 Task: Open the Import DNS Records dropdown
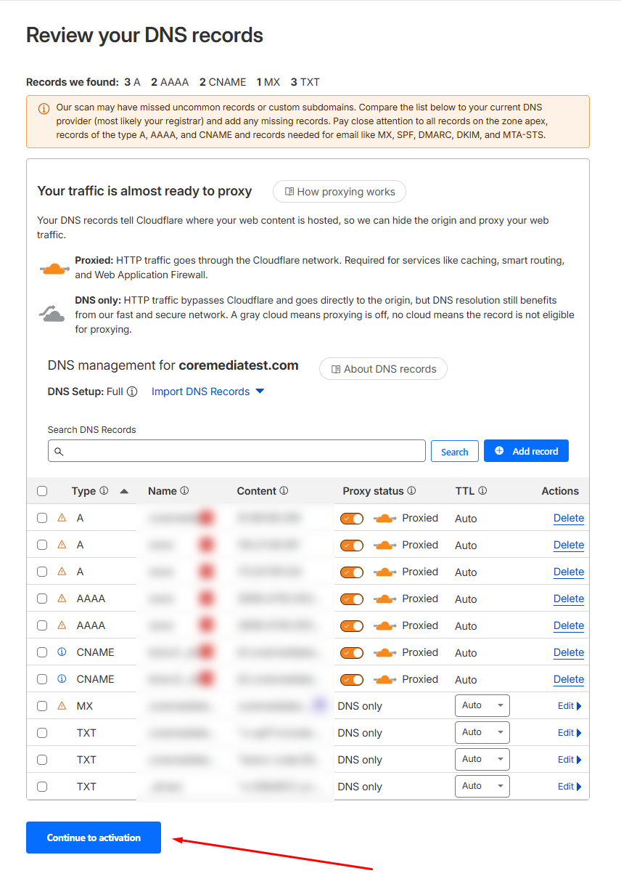pyautogui.click(x=207, y=392)
